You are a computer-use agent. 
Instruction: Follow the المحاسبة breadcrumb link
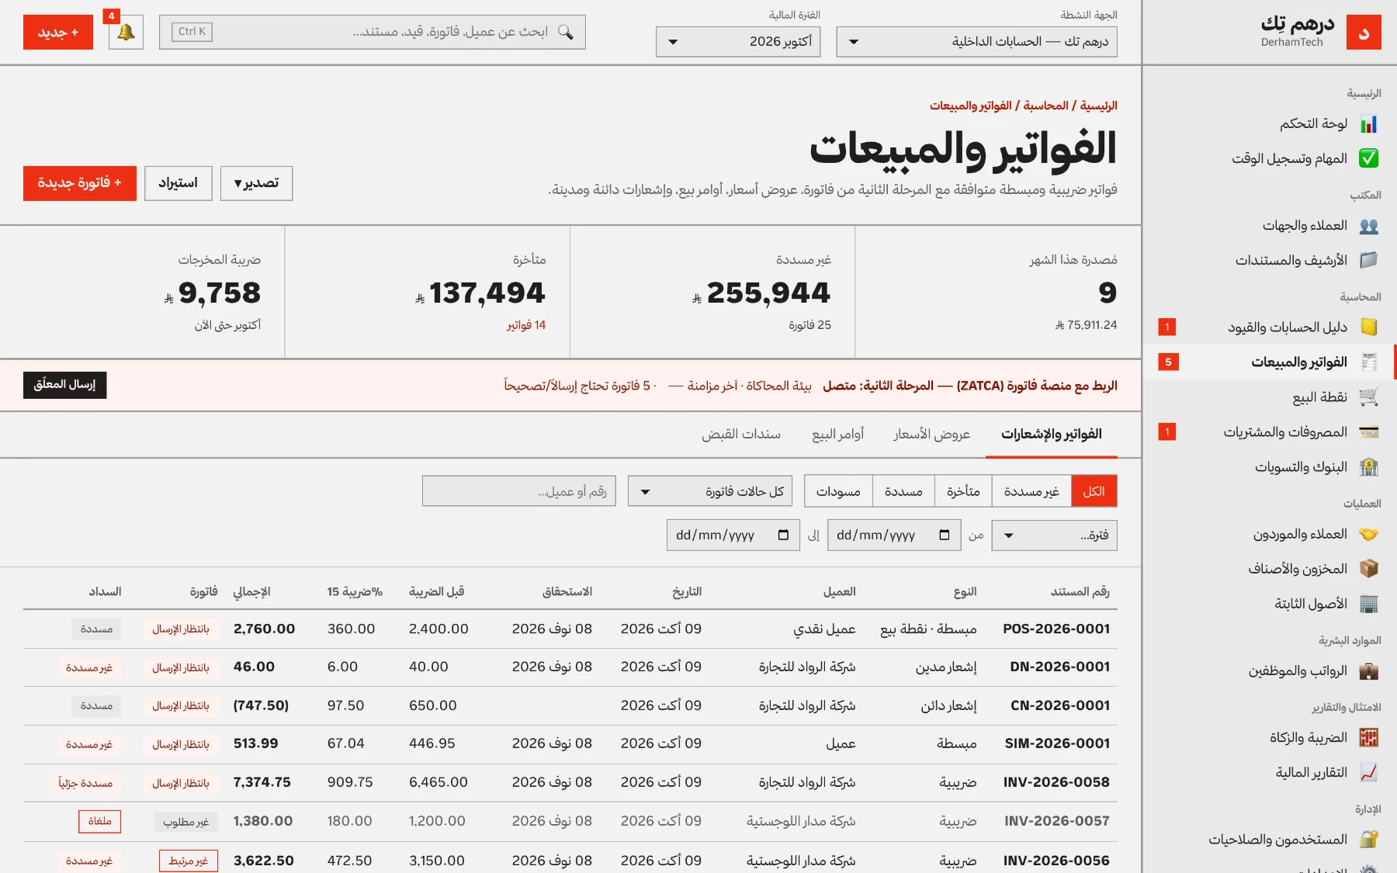point(1045,106)
